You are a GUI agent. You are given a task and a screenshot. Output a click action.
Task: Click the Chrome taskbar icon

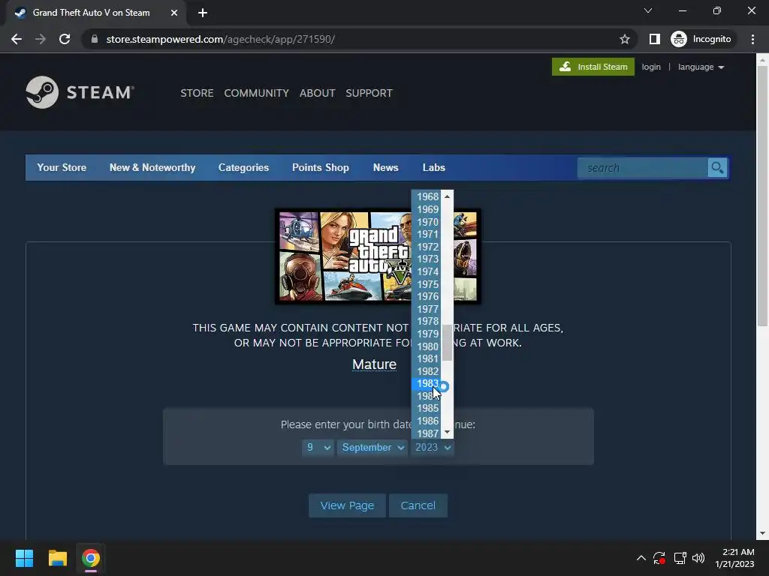click(x=91, y=558)
